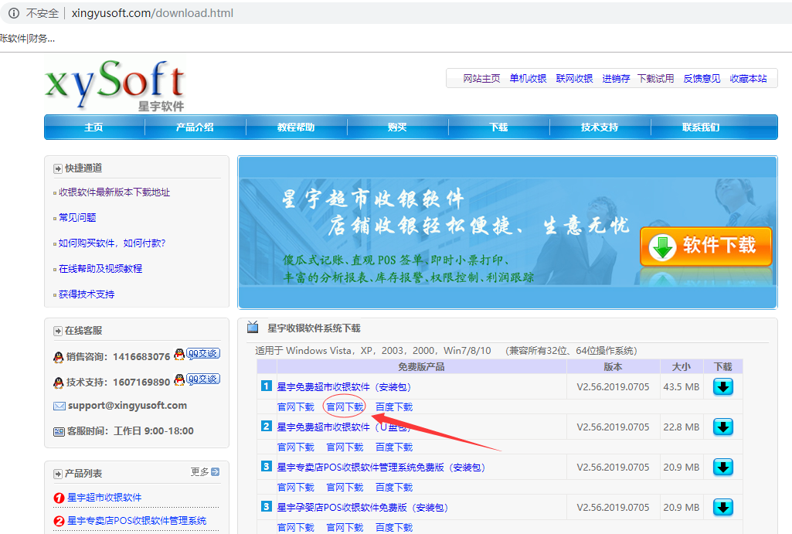The height and width of the screenshot is (534, 792).
Task: Click the 星宇免费超市收银软件（安装包）product link
Action: pos(345,387)
